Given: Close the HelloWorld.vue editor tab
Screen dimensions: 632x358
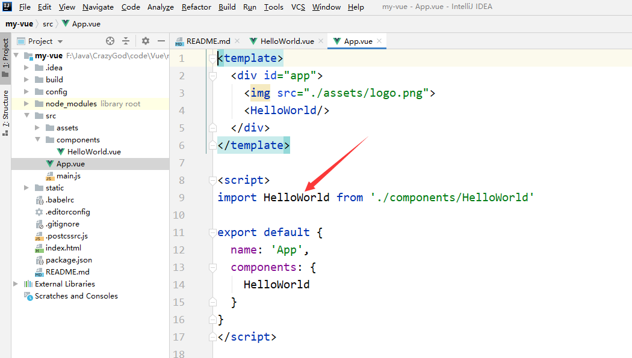Looking at the screenshot, I should pyautogui.click(x=321, y=41).
